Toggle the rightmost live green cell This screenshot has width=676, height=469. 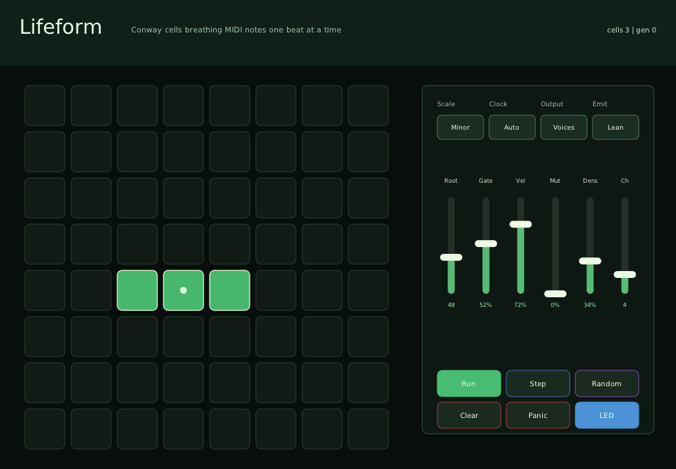click(x=229, y=290)
